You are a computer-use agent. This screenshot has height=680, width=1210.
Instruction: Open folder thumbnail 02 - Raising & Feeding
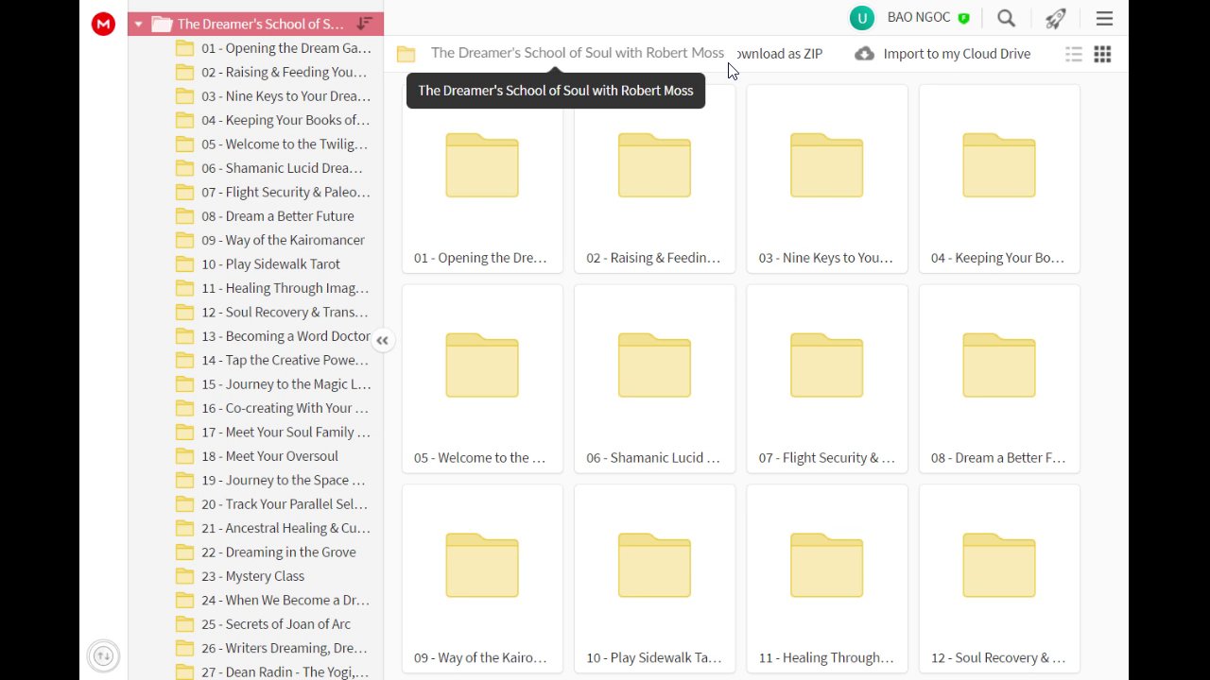tap(654, 178)
